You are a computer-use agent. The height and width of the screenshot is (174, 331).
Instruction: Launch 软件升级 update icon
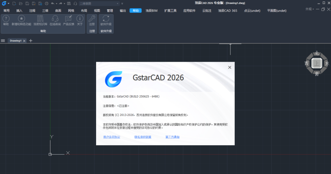coord(106,19)
